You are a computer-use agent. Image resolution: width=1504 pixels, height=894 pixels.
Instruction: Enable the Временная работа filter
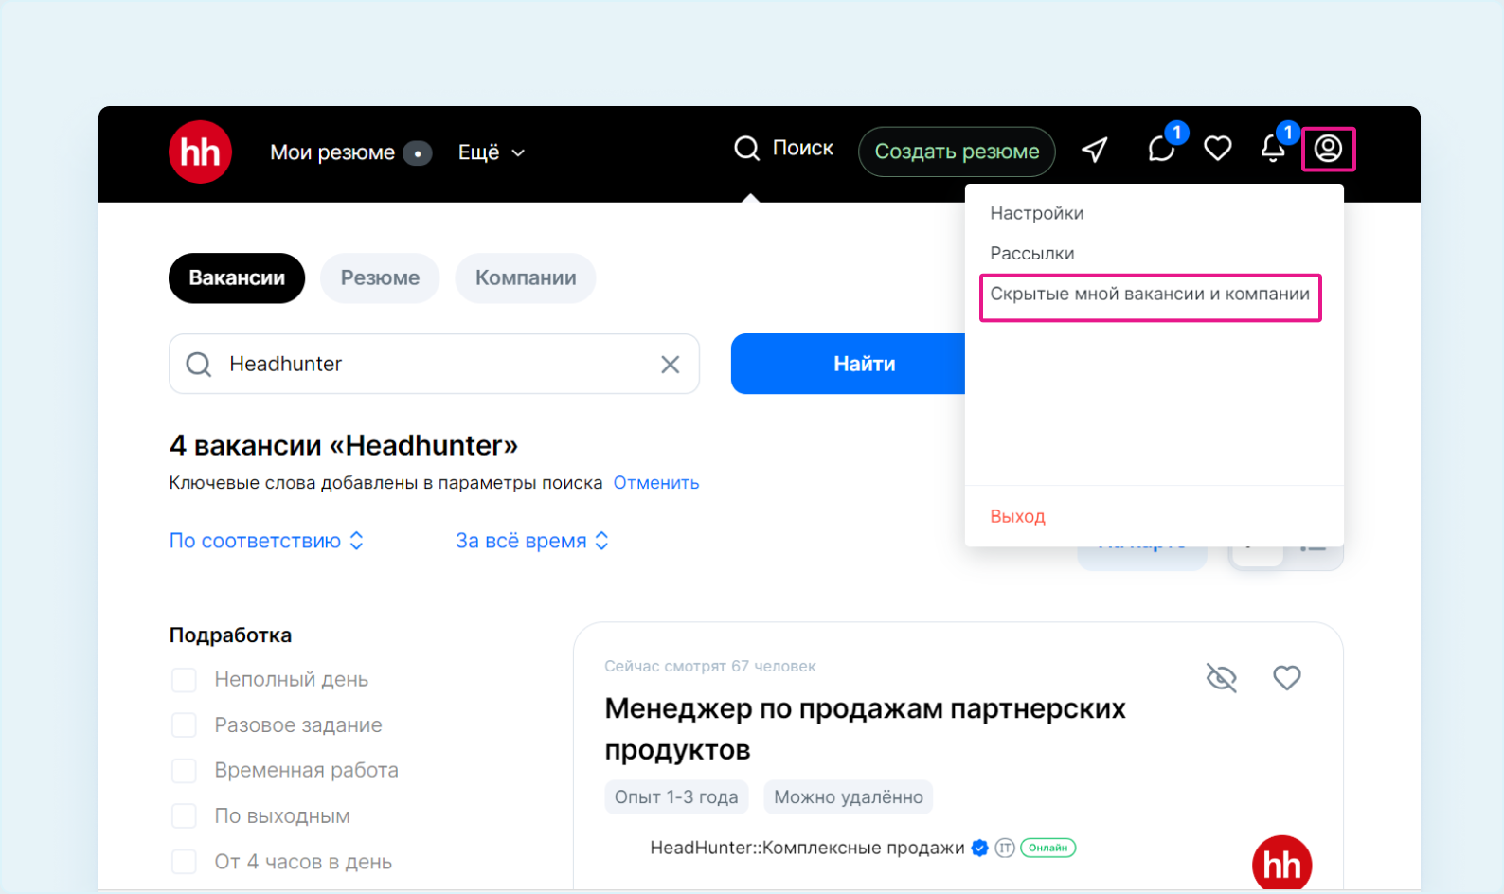[x=184, y=771]
